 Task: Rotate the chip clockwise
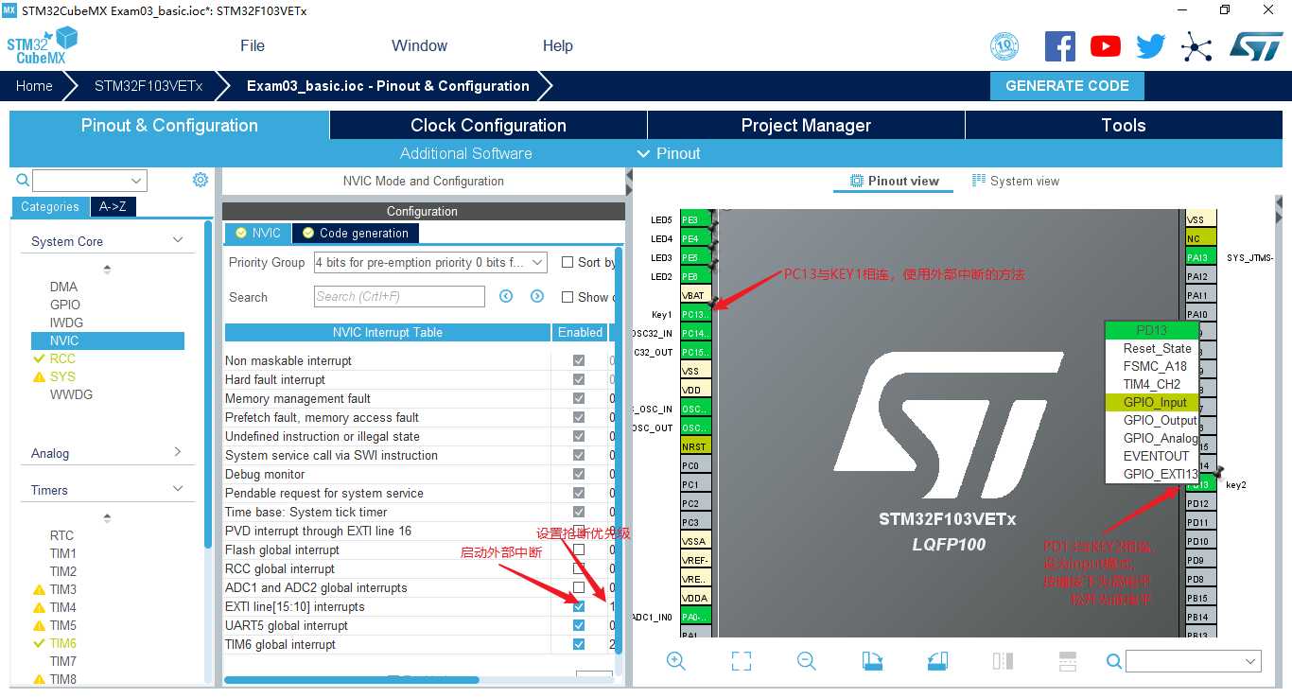point(872,661)
